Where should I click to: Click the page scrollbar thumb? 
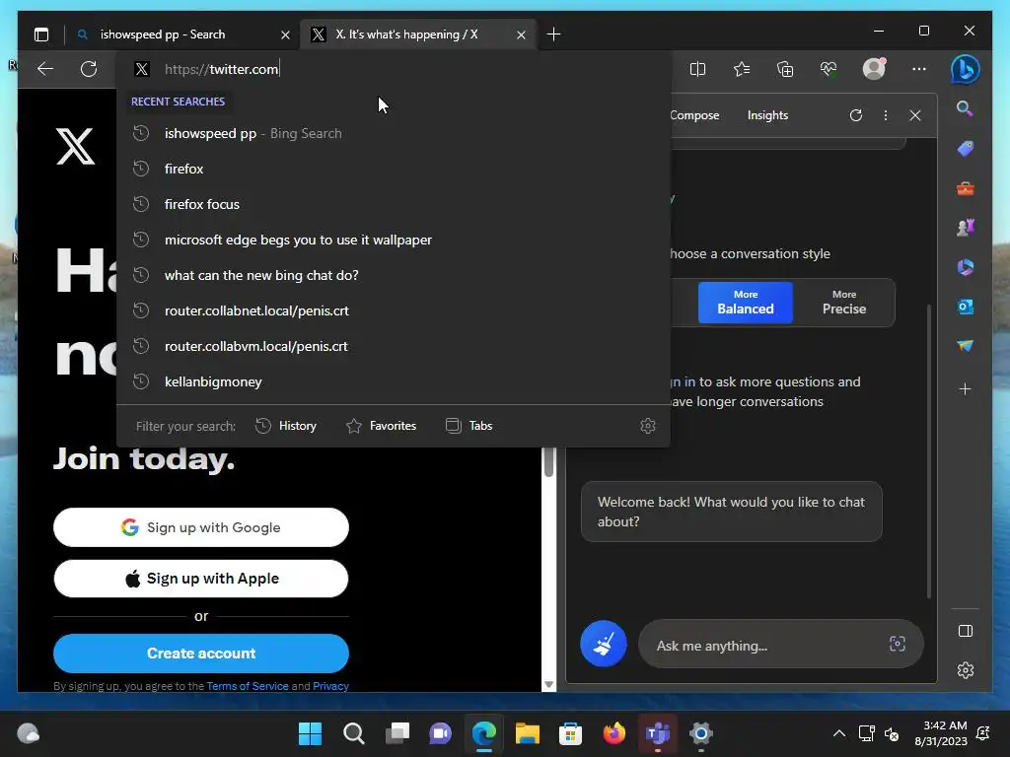point(548,461)
